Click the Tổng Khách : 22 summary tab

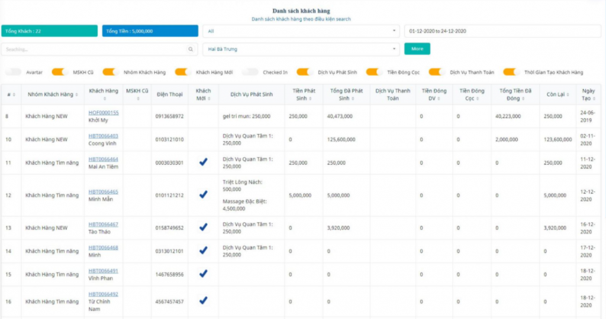49,31
